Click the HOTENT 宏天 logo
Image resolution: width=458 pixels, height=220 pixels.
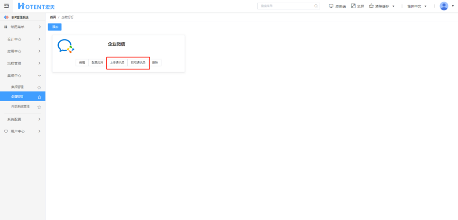point(36,6)
